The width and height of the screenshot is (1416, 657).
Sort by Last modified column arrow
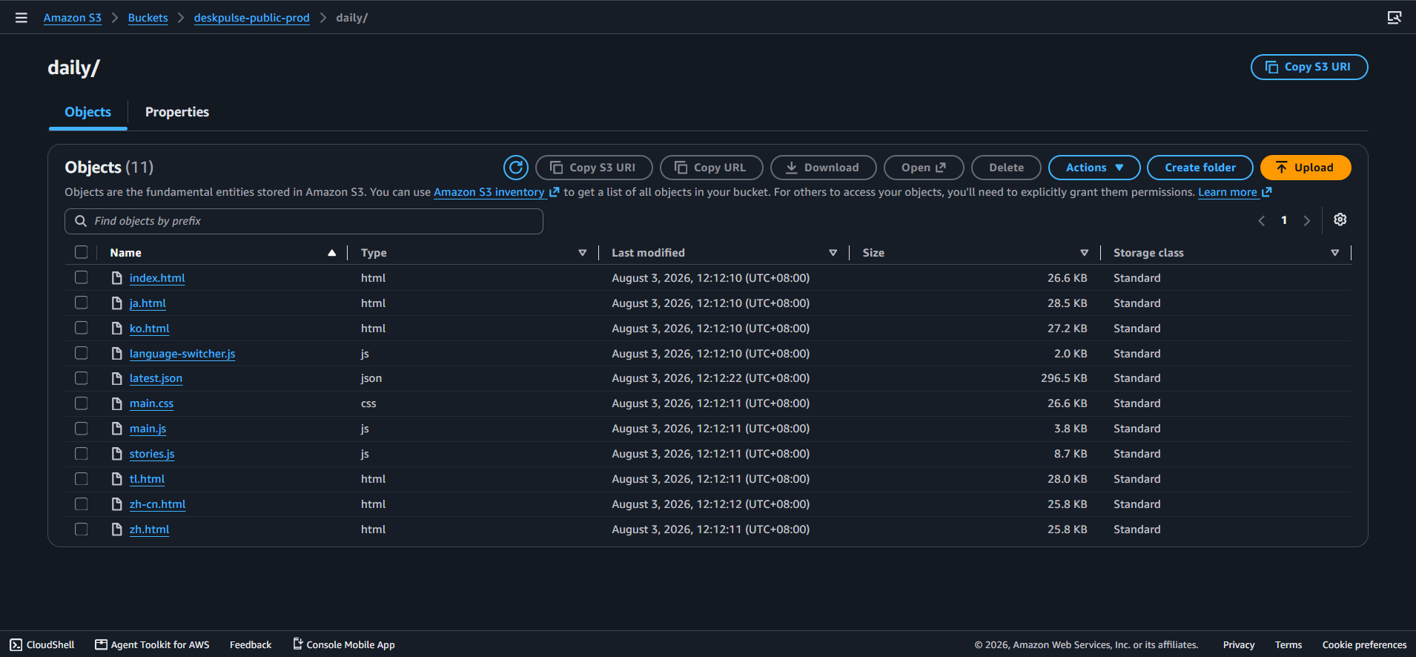[833, 253]
